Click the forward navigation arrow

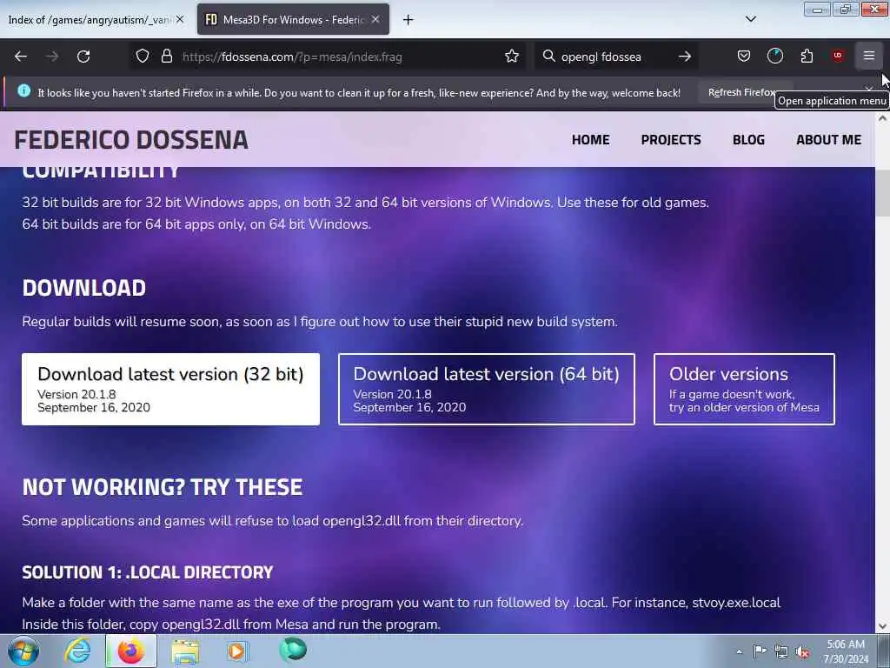point(52,57)
